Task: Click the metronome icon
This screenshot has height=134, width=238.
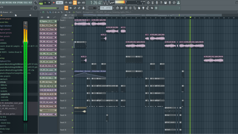Action: [x=66, y=3]
